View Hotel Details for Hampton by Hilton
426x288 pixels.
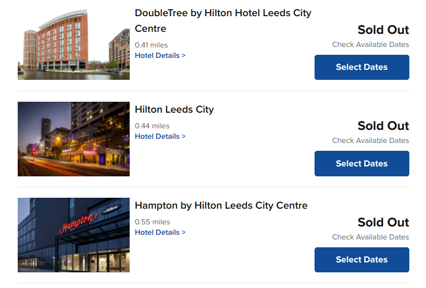tap(160, 233)
